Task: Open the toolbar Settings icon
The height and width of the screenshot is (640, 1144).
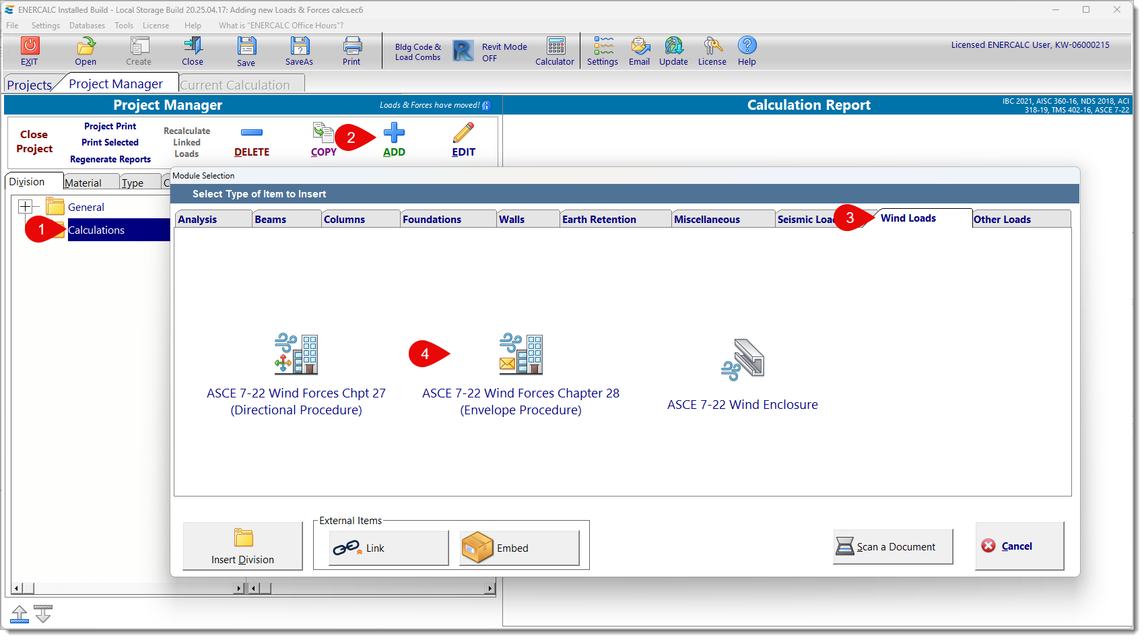Action: click(603, 45)
